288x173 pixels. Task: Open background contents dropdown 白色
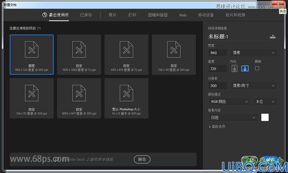pos(233,118)
